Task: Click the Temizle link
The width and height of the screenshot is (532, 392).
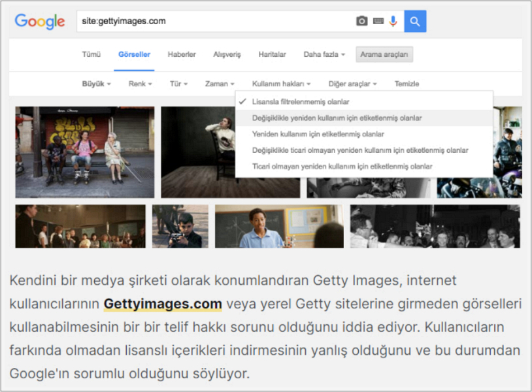Action: (407, 84)
